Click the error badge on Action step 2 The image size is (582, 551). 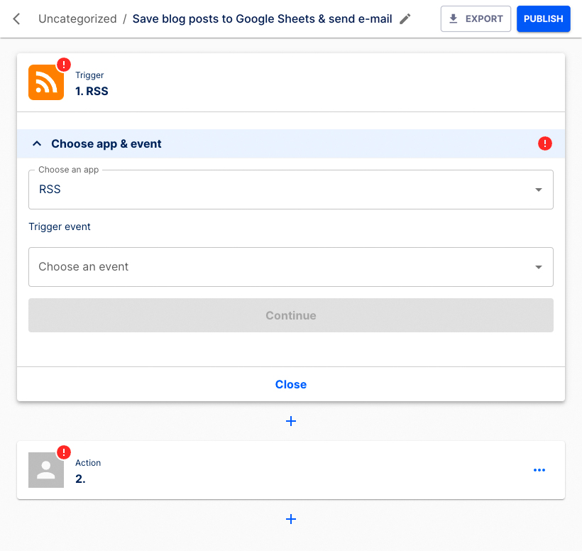pos(62,452)
